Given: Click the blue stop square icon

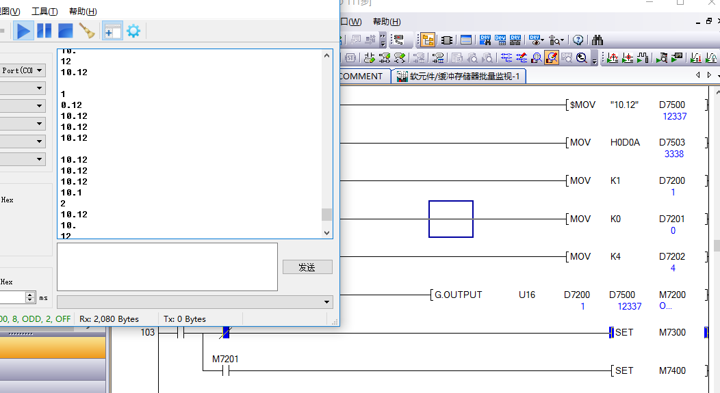Looking at the screenshot, I should pos(65,31).
